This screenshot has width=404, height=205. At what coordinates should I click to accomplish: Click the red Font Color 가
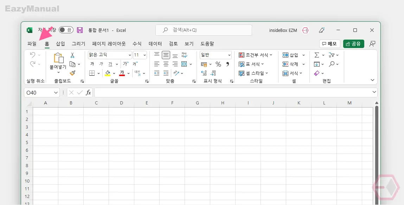pos(122,73)
